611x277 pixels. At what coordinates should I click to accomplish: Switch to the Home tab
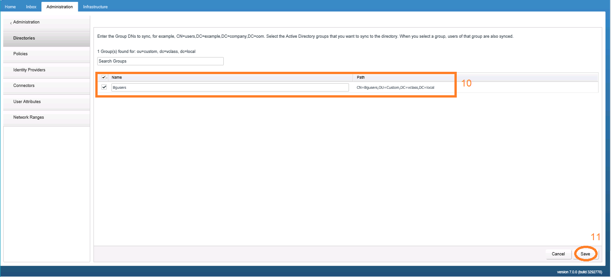(10, 6)
